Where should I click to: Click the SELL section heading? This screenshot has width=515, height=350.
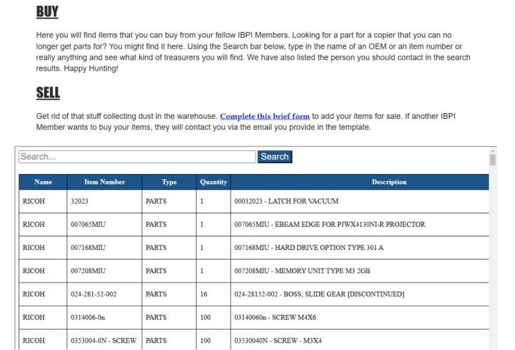point(47,93)
